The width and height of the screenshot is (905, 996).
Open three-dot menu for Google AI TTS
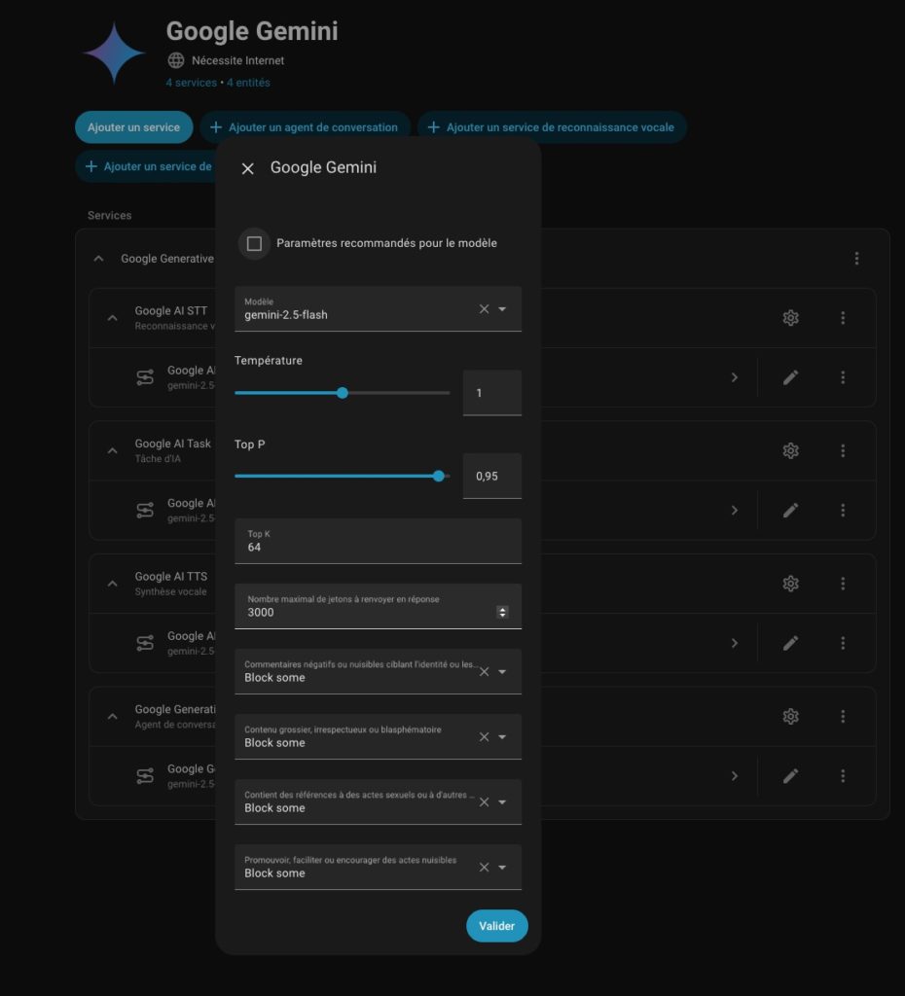pyautogui.click(x=843, y=584)
